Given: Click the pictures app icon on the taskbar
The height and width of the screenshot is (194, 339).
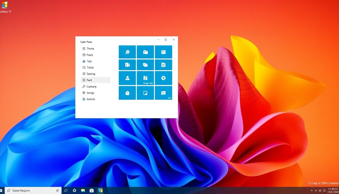Looking at the screenshot, I should pos(83,190).
